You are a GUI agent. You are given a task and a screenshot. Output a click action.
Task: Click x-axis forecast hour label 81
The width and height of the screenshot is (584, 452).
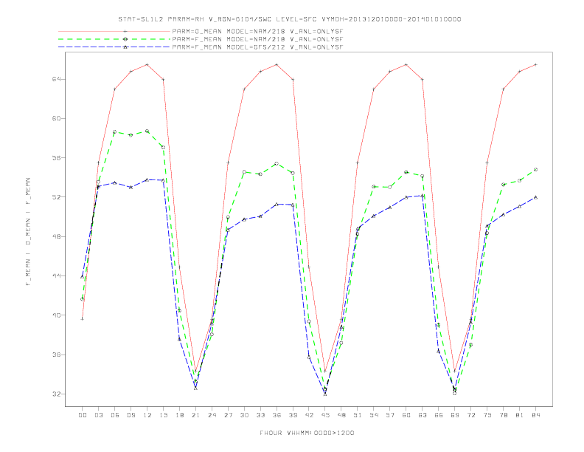click(x=520, y=415)
